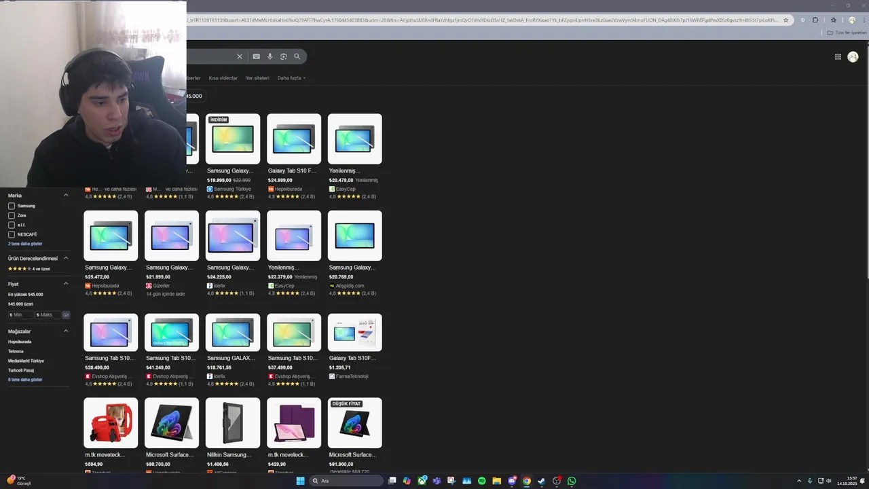
Task: Open Yenilenmiş product priced ₺20.479,00
Action: point(355,156)
